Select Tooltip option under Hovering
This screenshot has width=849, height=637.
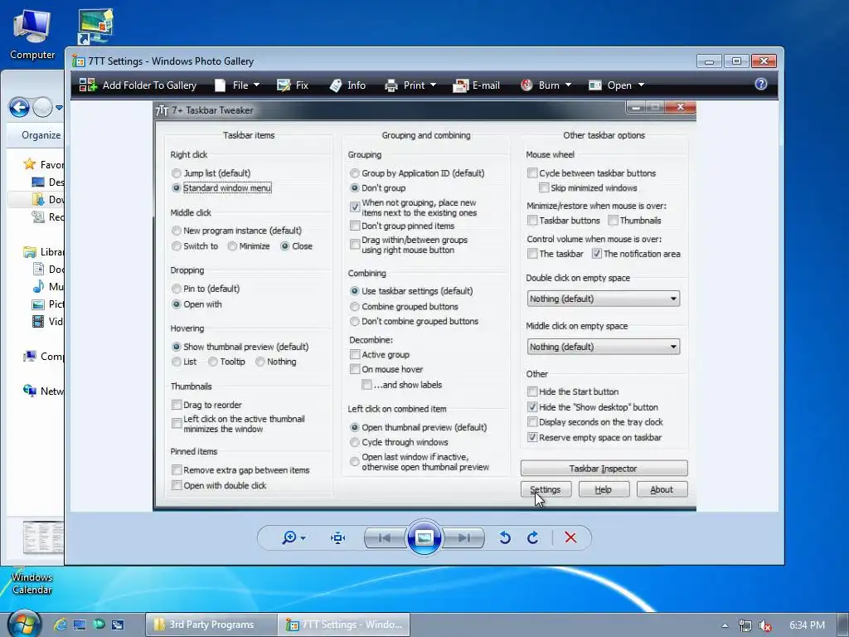point(213,362)
